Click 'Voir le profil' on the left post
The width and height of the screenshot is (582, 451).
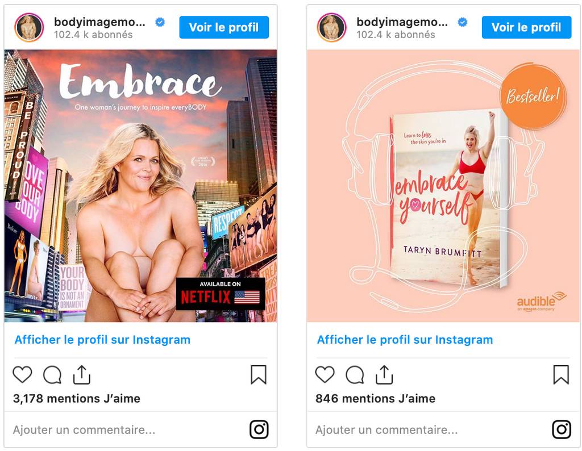pos(224,27)
